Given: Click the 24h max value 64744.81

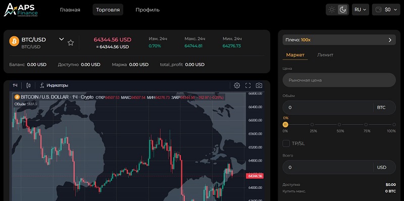Looking at the screenshot, I should tap(193, 46).
